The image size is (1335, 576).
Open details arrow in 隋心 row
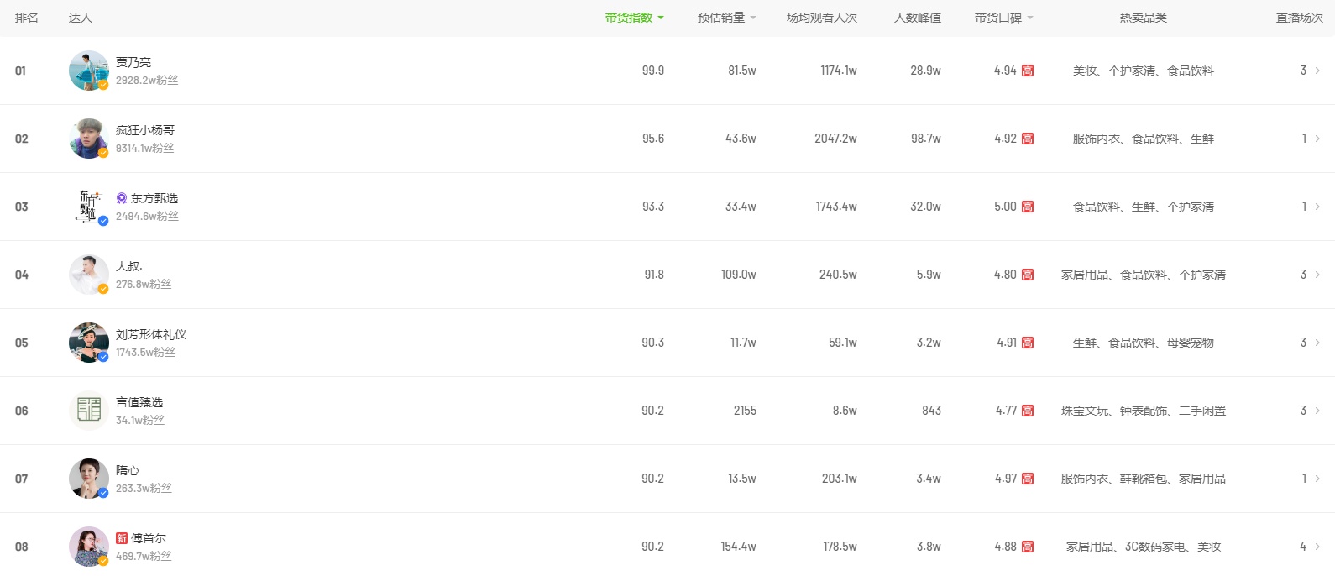1317,479
